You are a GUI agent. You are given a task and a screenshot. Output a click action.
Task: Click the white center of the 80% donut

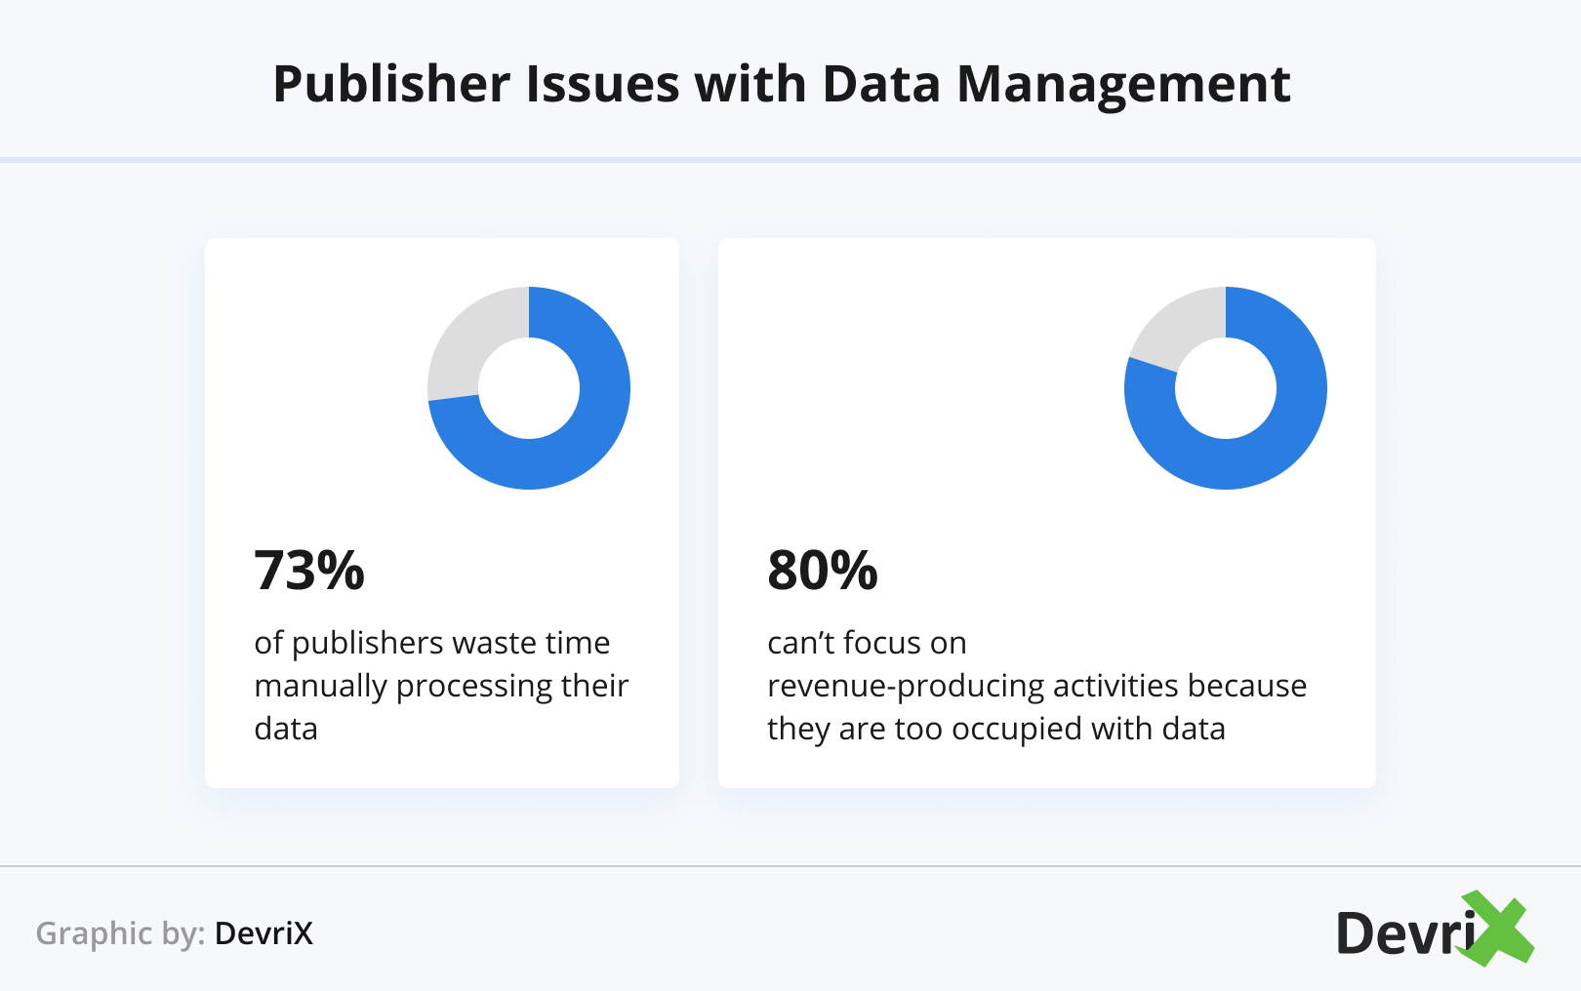[x=1226, y=388]
